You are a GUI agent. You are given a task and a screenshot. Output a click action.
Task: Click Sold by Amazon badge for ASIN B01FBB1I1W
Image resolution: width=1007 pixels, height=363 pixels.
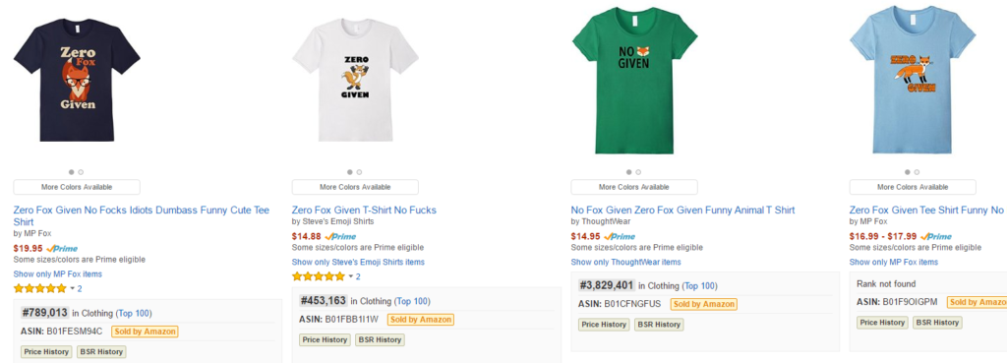point(421,320)
